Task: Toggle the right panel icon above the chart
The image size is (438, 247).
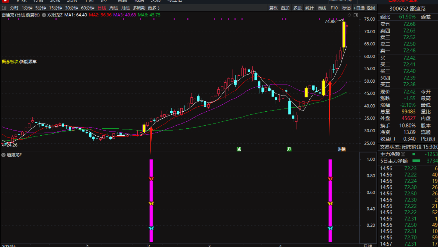Action: tap(356, 15)
